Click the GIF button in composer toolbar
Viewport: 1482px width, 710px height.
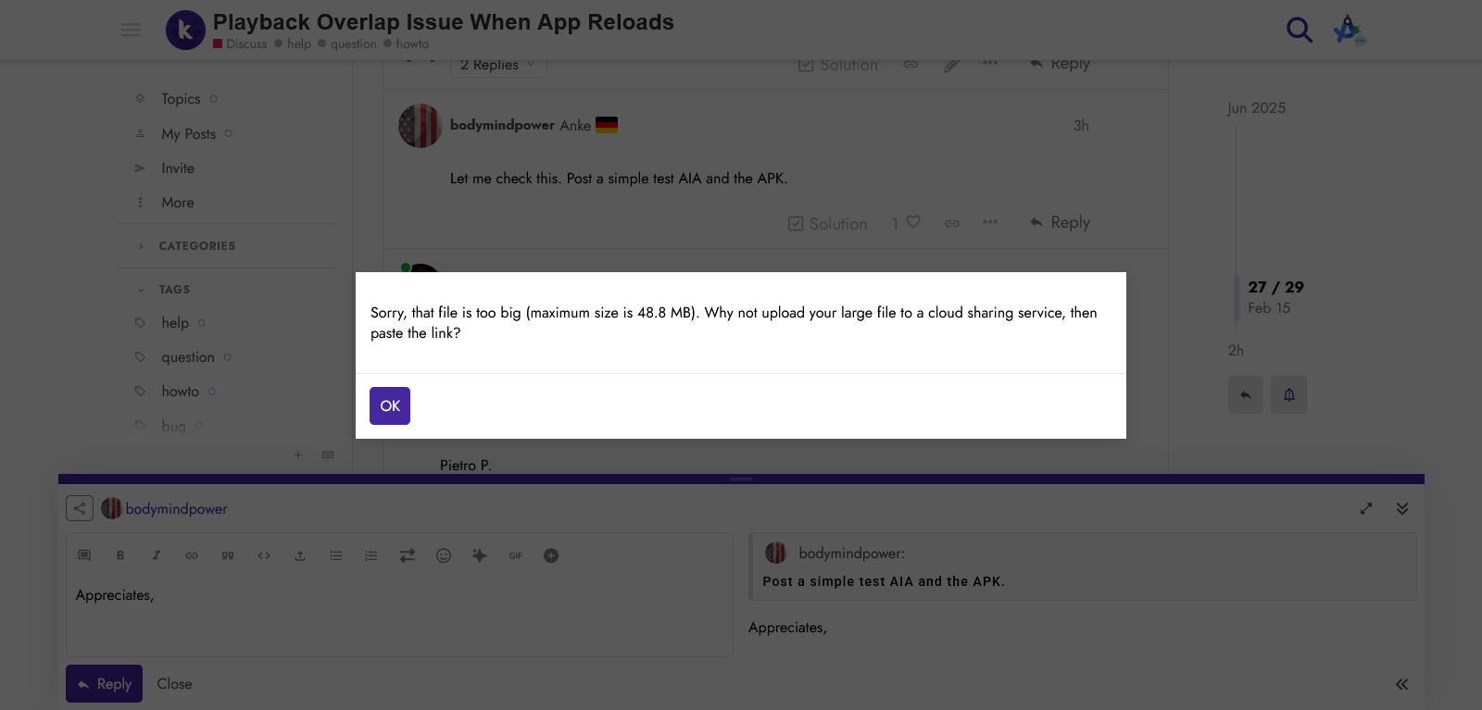516,555
